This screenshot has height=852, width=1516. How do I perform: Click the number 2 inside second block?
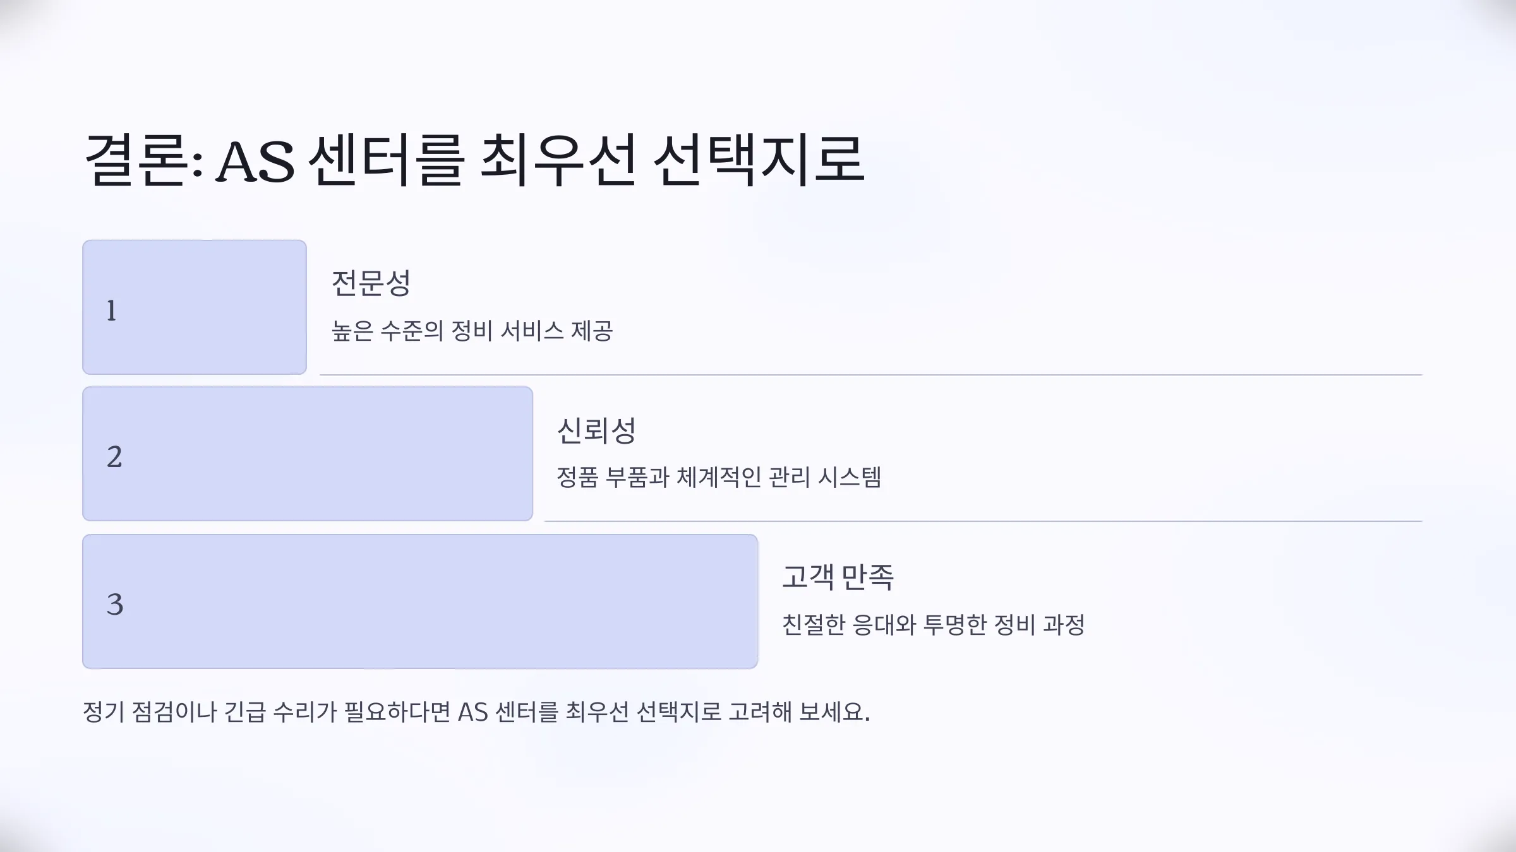114,457
